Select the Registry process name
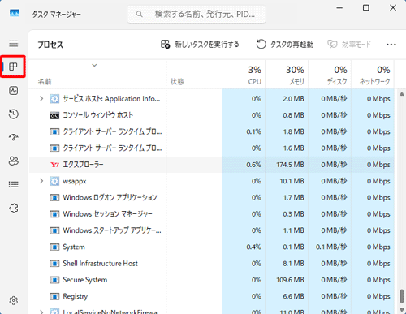This screenshot has height=314, width=406. tap(76, 297)
